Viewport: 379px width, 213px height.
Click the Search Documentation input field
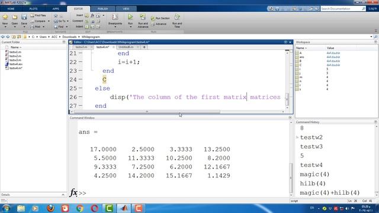(341, 9)
